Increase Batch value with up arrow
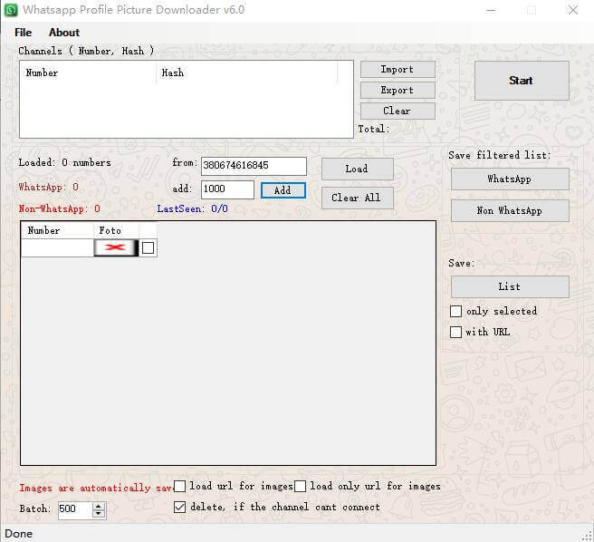This screenshot has width=594, height=542. click(x=99, y=506)
